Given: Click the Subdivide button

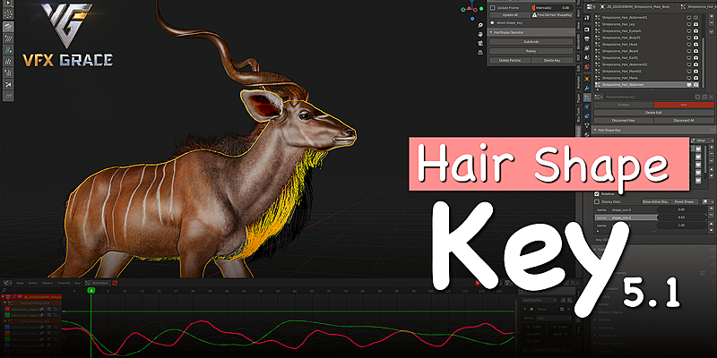Looking at the screenshot, I should (531, 41).
